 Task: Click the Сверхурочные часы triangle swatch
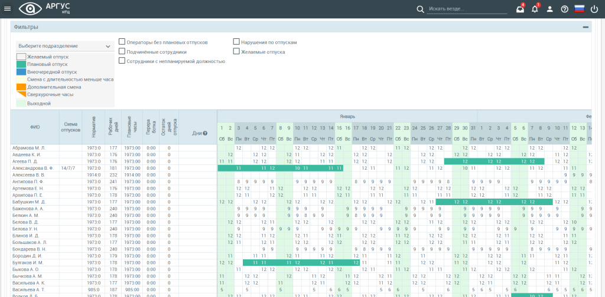[x=21, y=94]
